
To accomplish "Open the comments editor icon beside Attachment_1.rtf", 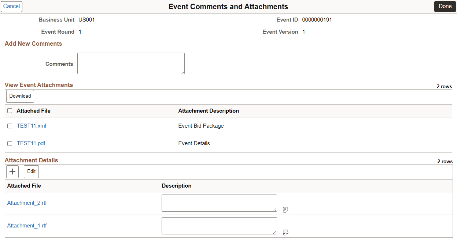I will pos(285,232).
